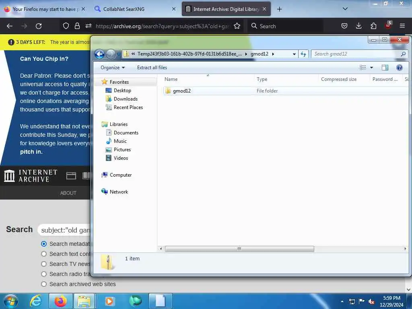Select the Search text contents radio button
412x309 pixels.
pos(44,254)
